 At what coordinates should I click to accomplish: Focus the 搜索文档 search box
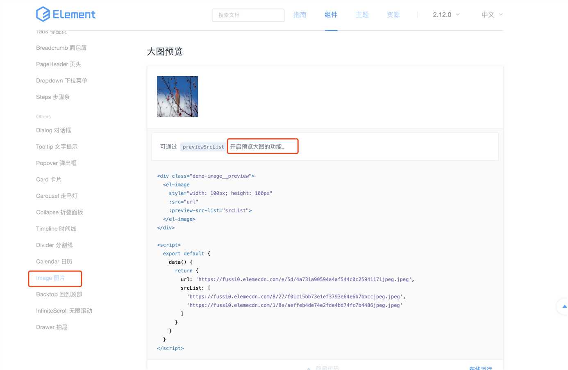[248, 15]
